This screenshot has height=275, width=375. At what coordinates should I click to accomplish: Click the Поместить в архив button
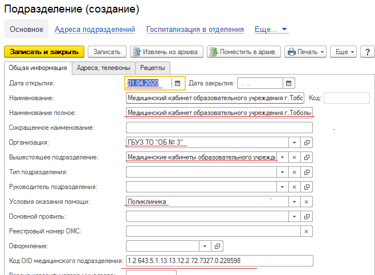[243, 52]
